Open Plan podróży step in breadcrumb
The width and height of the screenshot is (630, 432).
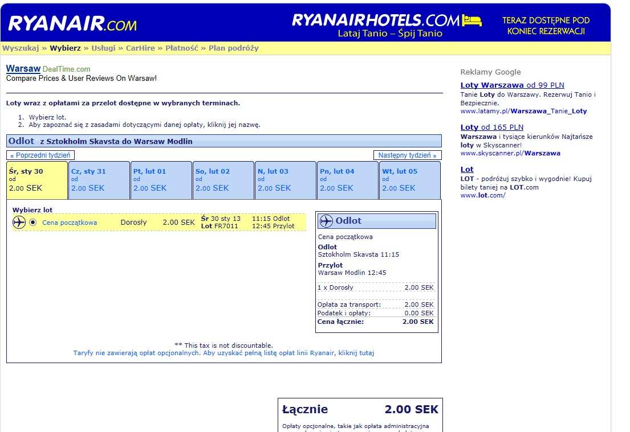(233, 48)
